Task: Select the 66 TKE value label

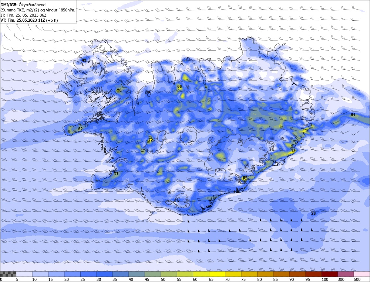Action: 179,86
